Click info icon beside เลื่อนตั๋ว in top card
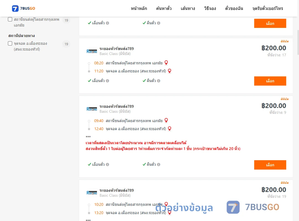 (107, 23)
